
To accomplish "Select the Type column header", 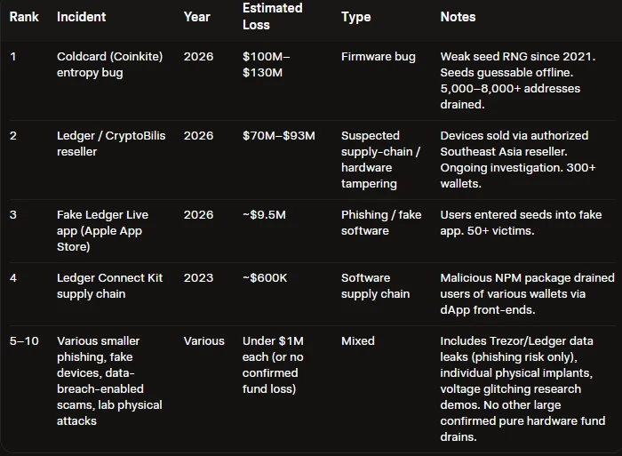I will (355, 17).
